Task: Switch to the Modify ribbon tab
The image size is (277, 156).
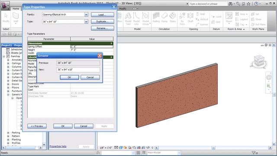Action: 122,9
